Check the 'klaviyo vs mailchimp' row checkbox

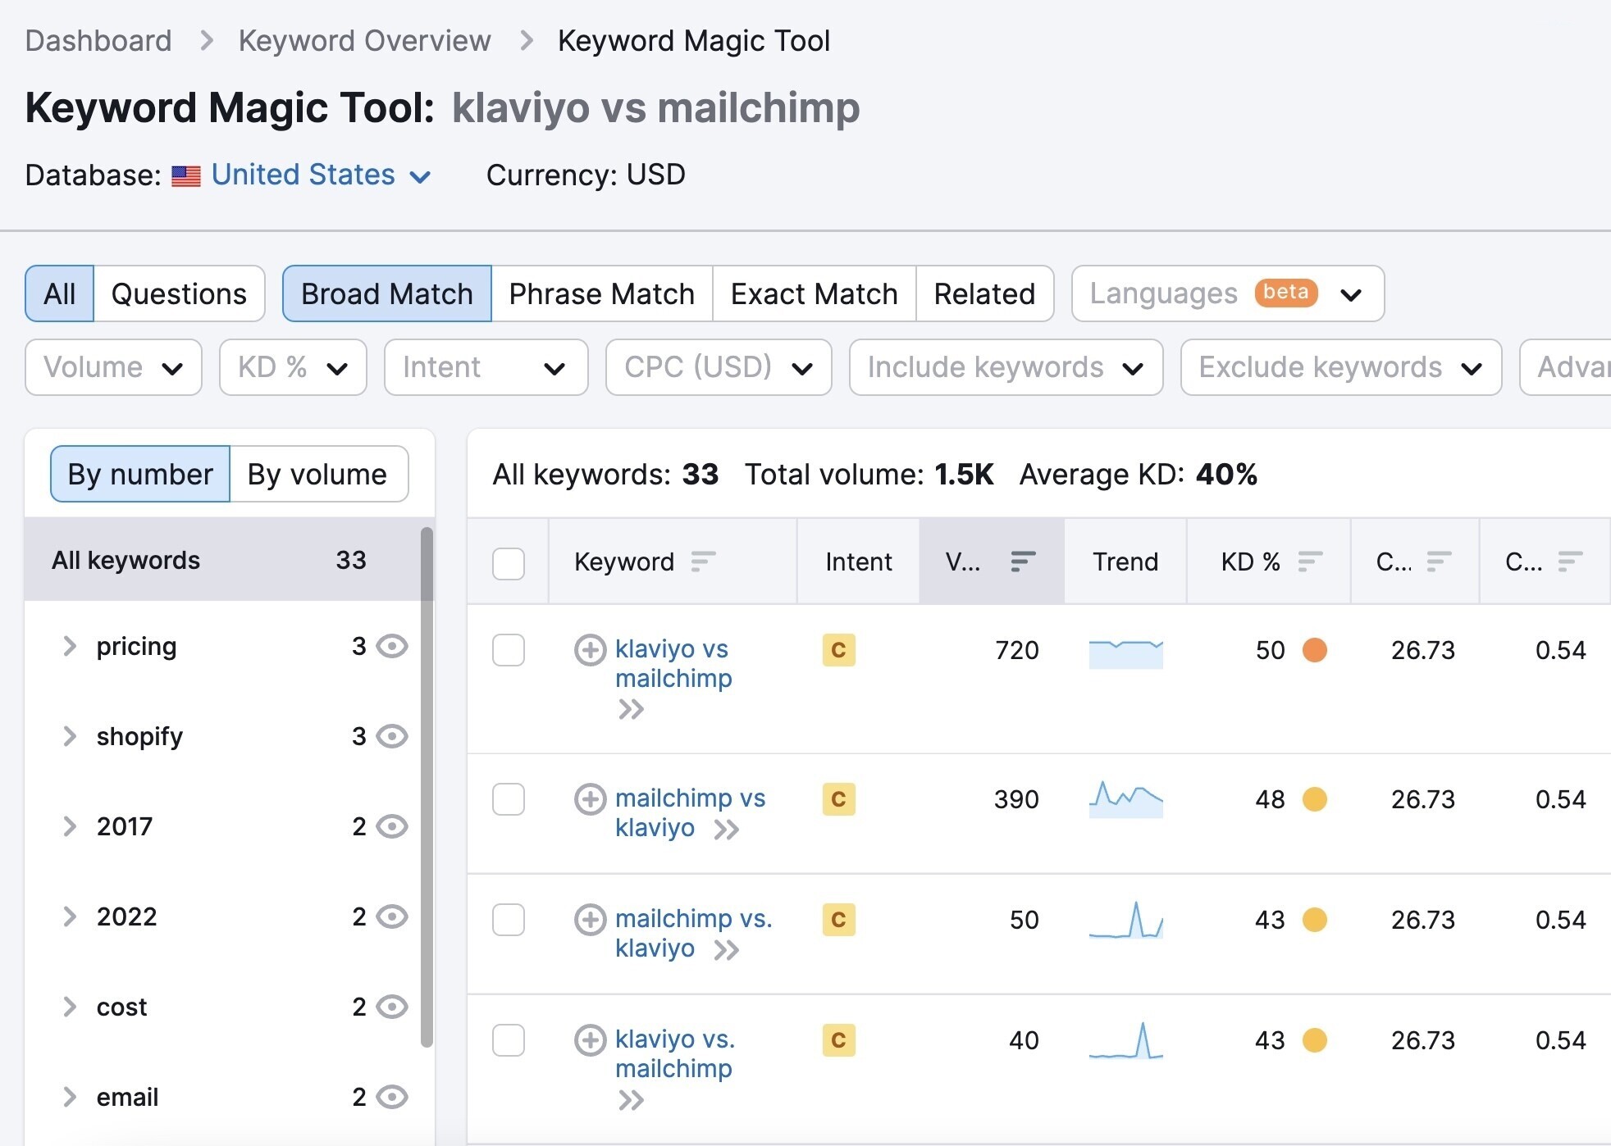[x=509, y=650]
